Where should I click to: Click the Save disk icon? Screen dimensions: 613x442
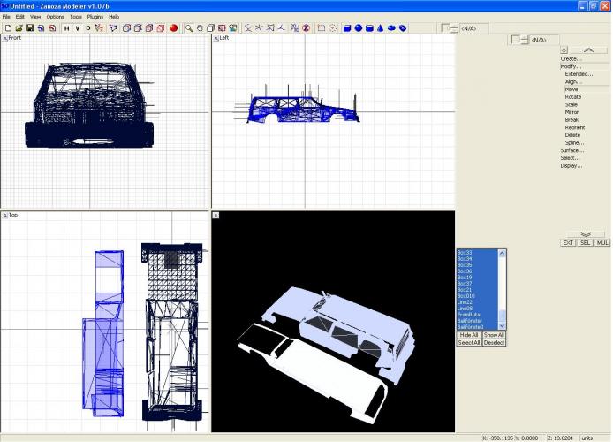click(29, 28)
